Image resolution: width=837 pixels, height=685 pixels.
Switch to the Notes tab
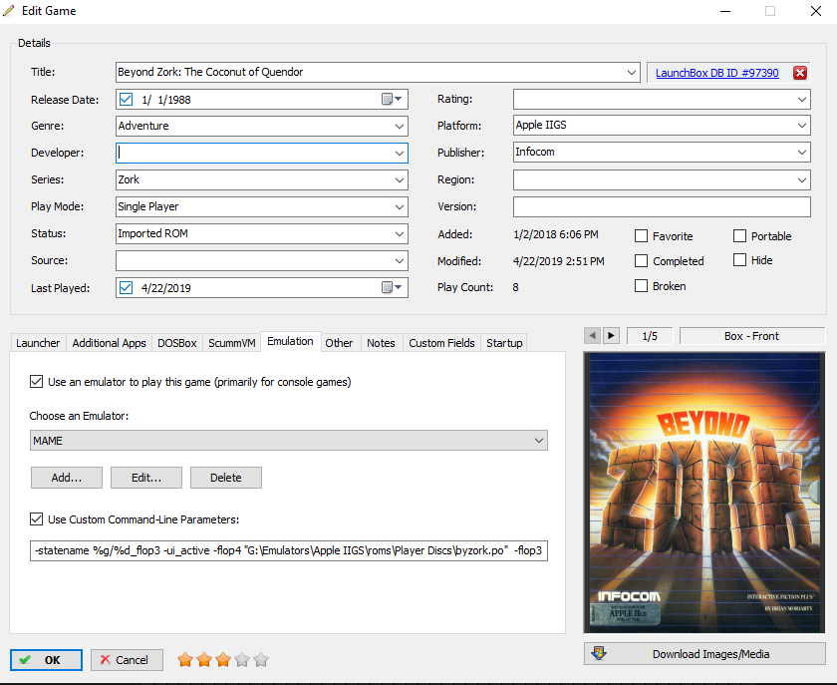[x=381, y=343]
